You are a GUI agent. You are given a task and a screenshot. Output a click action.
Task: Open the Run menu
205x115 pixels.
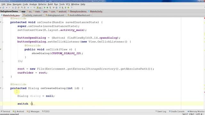tap(56, 4)
